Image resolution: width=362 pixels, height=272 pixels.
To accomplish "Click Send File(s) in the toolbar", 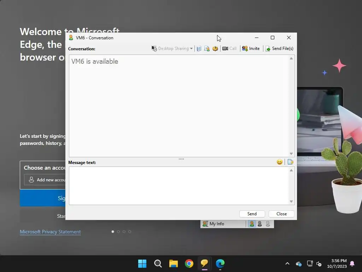I will point(279,49).
